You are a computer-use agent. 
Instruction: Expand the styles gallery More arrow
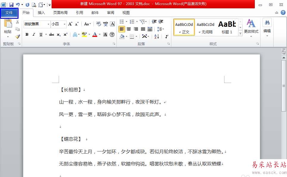click(x=240, y=33)
